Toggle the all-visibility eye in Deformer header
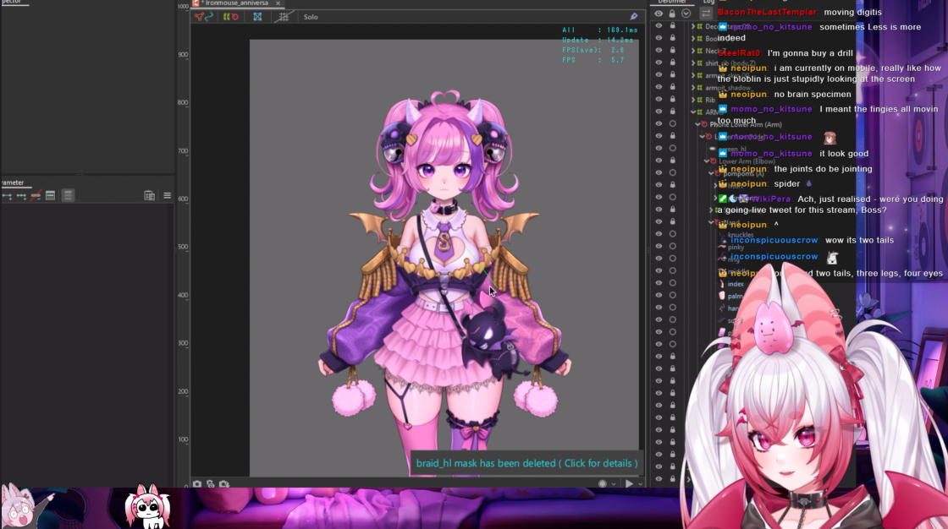Image resolution: width=948 pixels, height=529 pixels. [659, 14]
